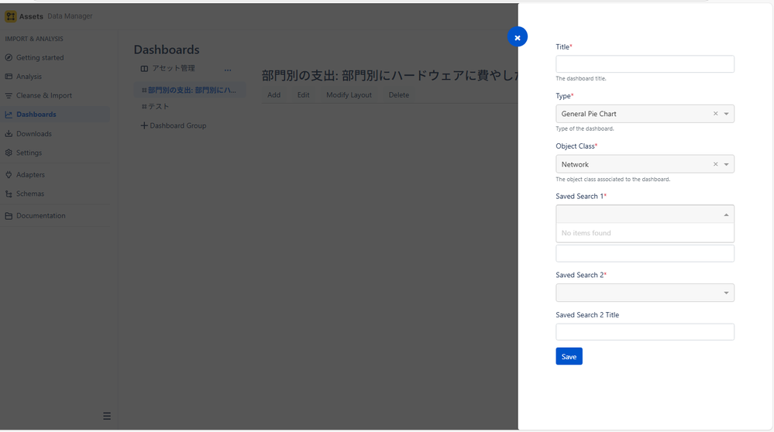The image size is (774, 432).
Task: Collapse sidebar with the hamburger icon
Action: (107, 417)
